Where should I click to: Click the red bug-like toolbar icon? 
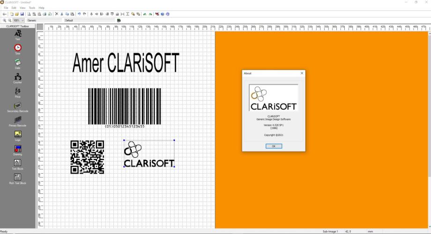click(157, 14)
